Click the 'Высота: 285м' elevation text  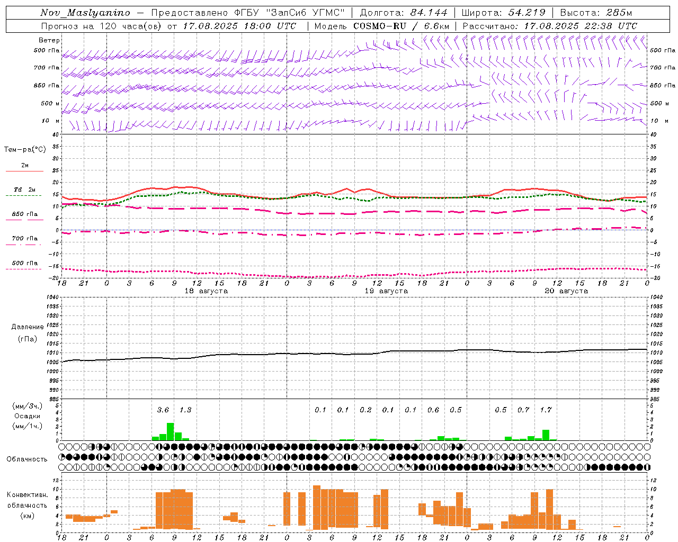coord(596,13)
